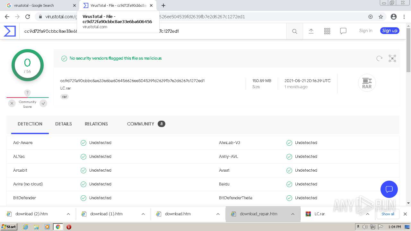Close the VirusTotal tab
The image size is (411, 231).
tap(151, 5)
